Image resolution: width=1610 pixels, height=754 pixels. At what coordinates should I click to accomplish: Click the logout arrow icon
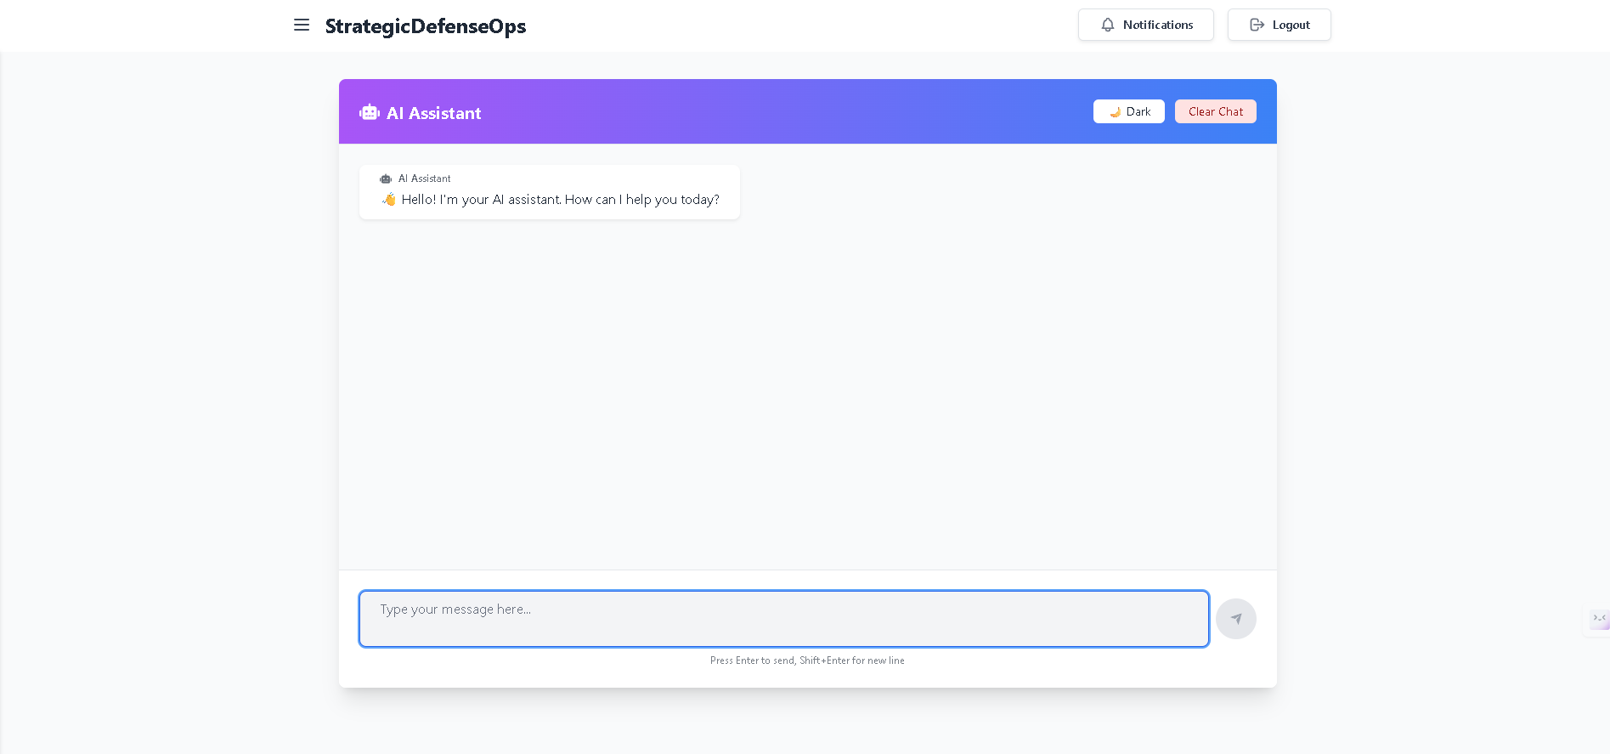1257,26
